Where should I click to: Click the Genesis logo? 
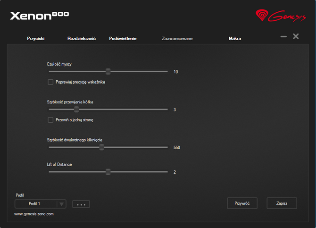(x=281, y=16)
